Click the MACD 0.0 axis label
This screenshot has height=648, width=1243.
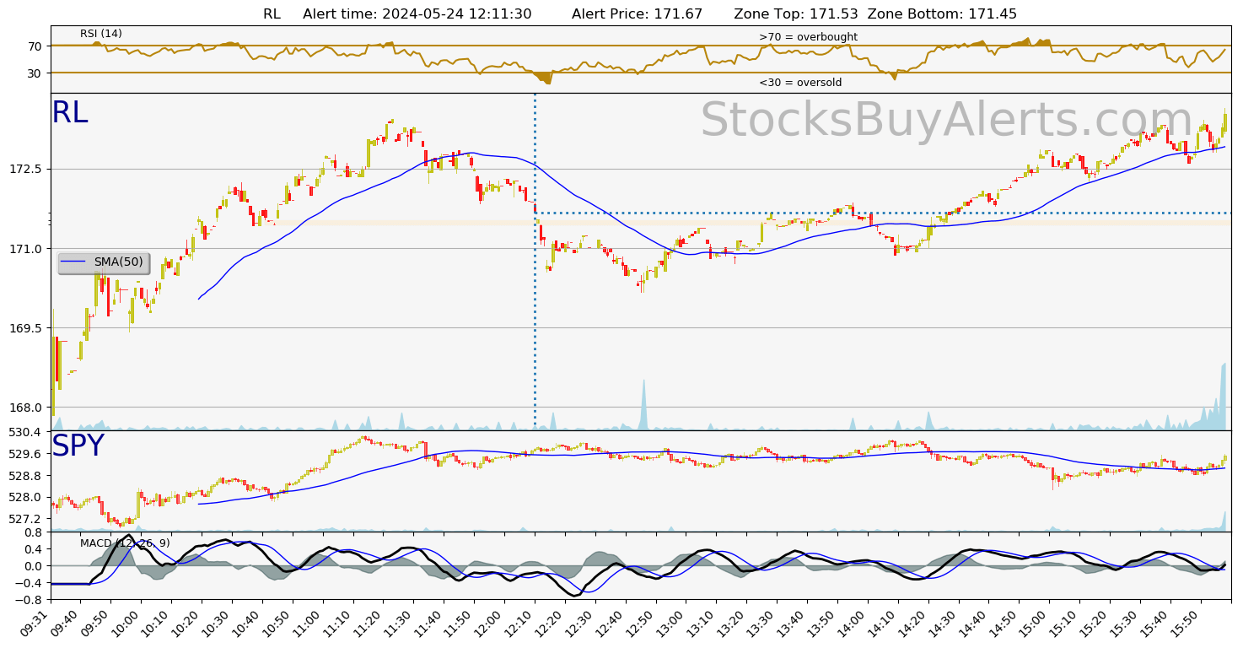tap(33, 565)
